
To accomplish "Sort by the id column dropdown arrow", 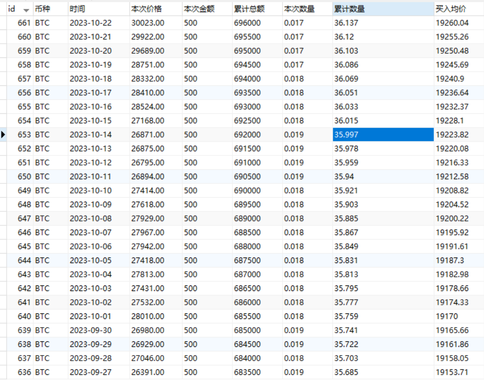I will [26, 10].
